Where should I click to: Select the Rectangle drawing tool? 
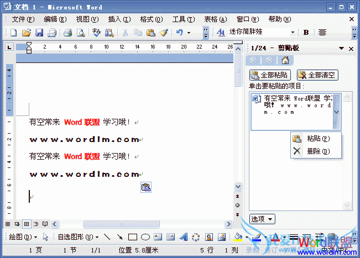point(133,237)
